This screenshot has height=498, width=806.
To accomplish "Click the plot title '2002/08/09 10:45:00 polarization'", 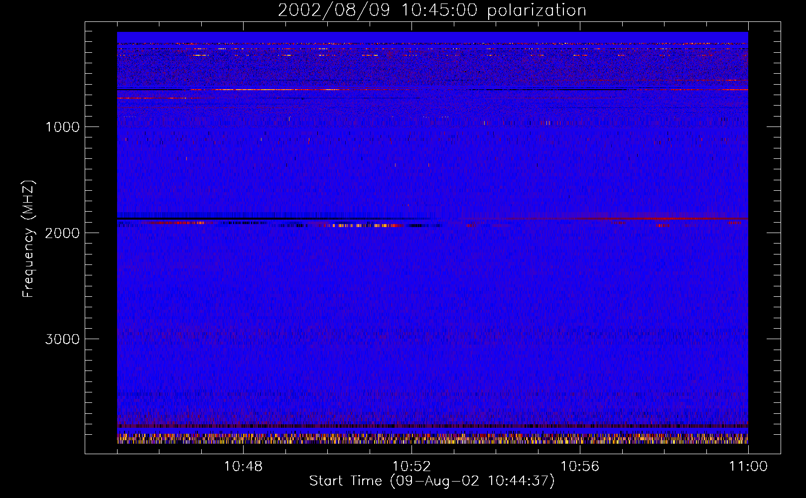I will pos(432,10).
